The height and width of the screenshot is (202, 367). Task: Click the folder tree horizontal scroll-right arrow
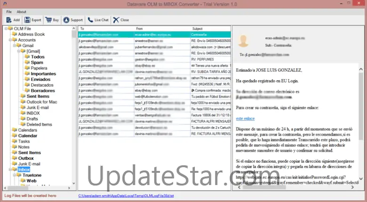[69, 188]
